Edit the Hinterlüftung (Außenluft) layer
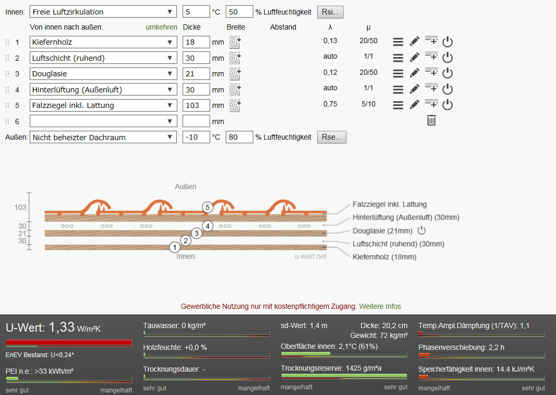Image resolution: width=556 pixels, height=395 pixels. coord(415,89)
